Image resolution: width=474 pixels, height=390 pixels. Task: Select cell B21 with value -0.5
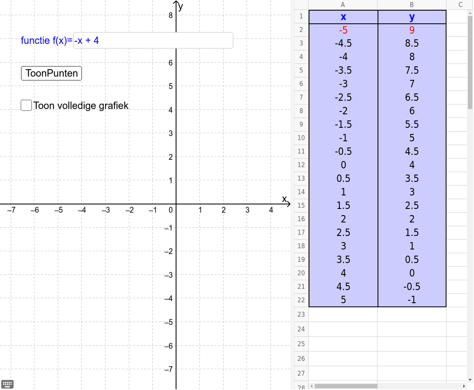412,286
